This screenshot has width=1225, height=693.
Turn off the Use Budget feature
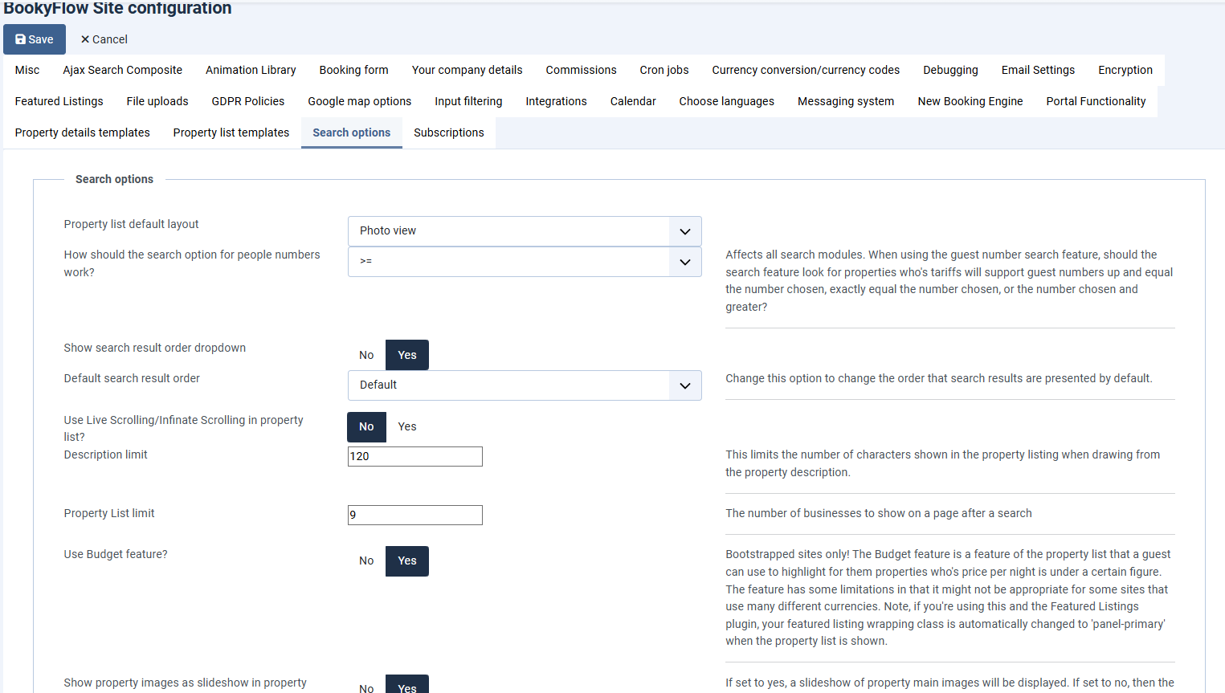point(366,561)
